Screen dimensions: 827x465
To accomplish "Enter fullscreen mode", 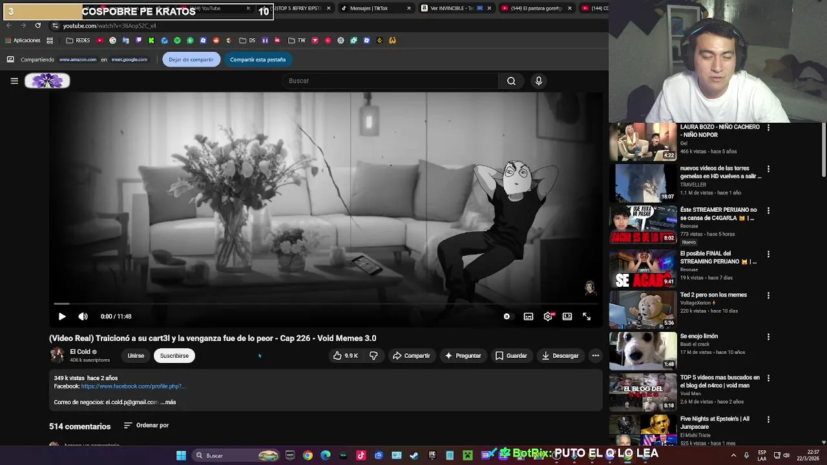I will point(586,316).
